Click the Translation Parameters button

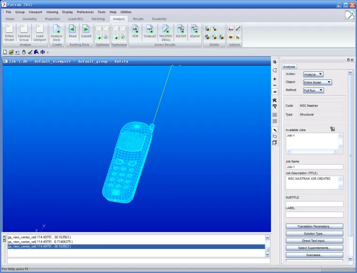[314, 227]
